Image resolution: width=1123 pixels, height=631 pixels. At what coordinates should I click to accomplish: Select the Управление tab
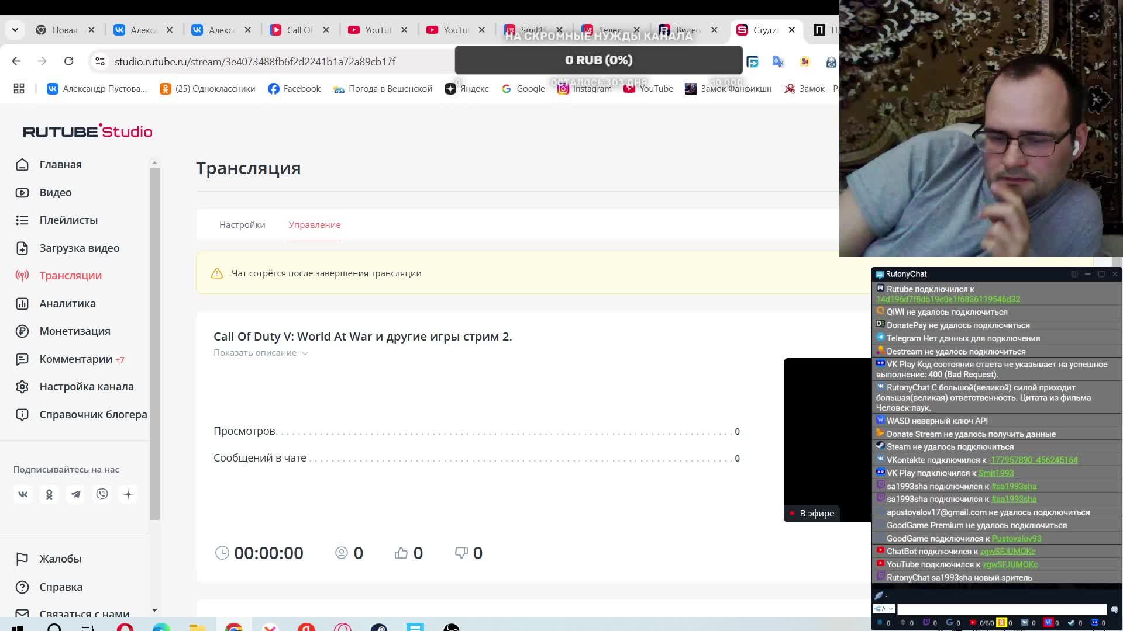pos(314,225)
